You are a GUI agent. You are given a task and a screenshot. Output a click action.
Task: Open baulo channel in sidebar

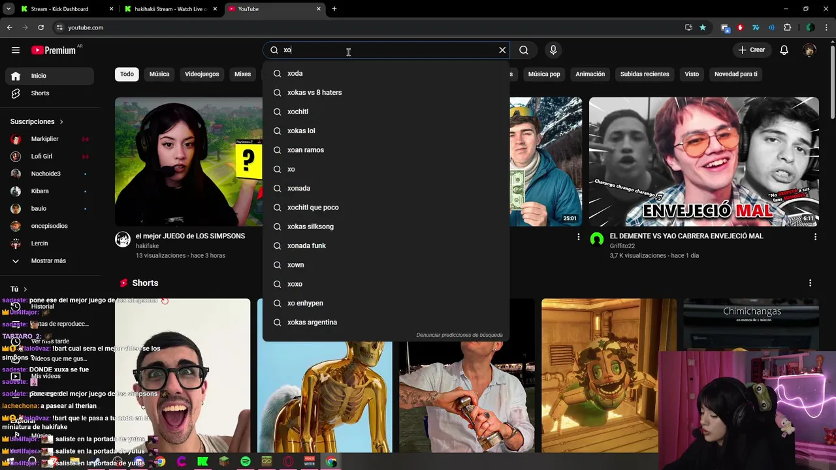point(50,208)
